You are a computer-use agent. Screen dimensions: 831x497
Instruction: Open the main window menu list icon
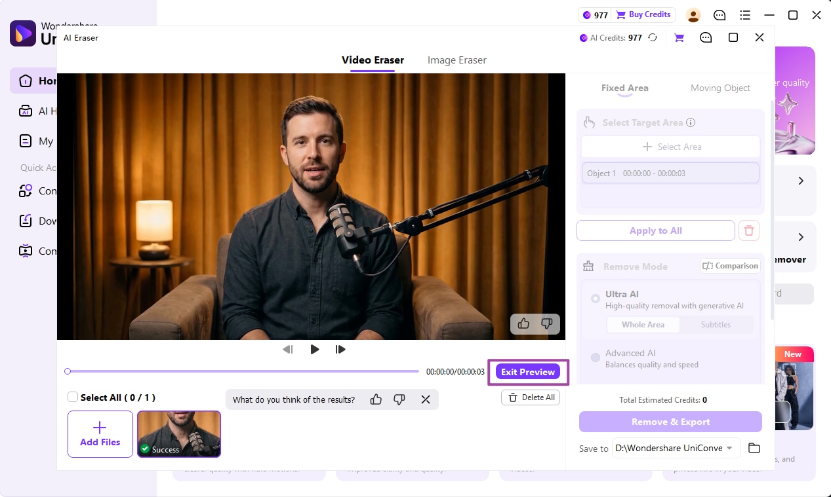click(x=745, y=15)
